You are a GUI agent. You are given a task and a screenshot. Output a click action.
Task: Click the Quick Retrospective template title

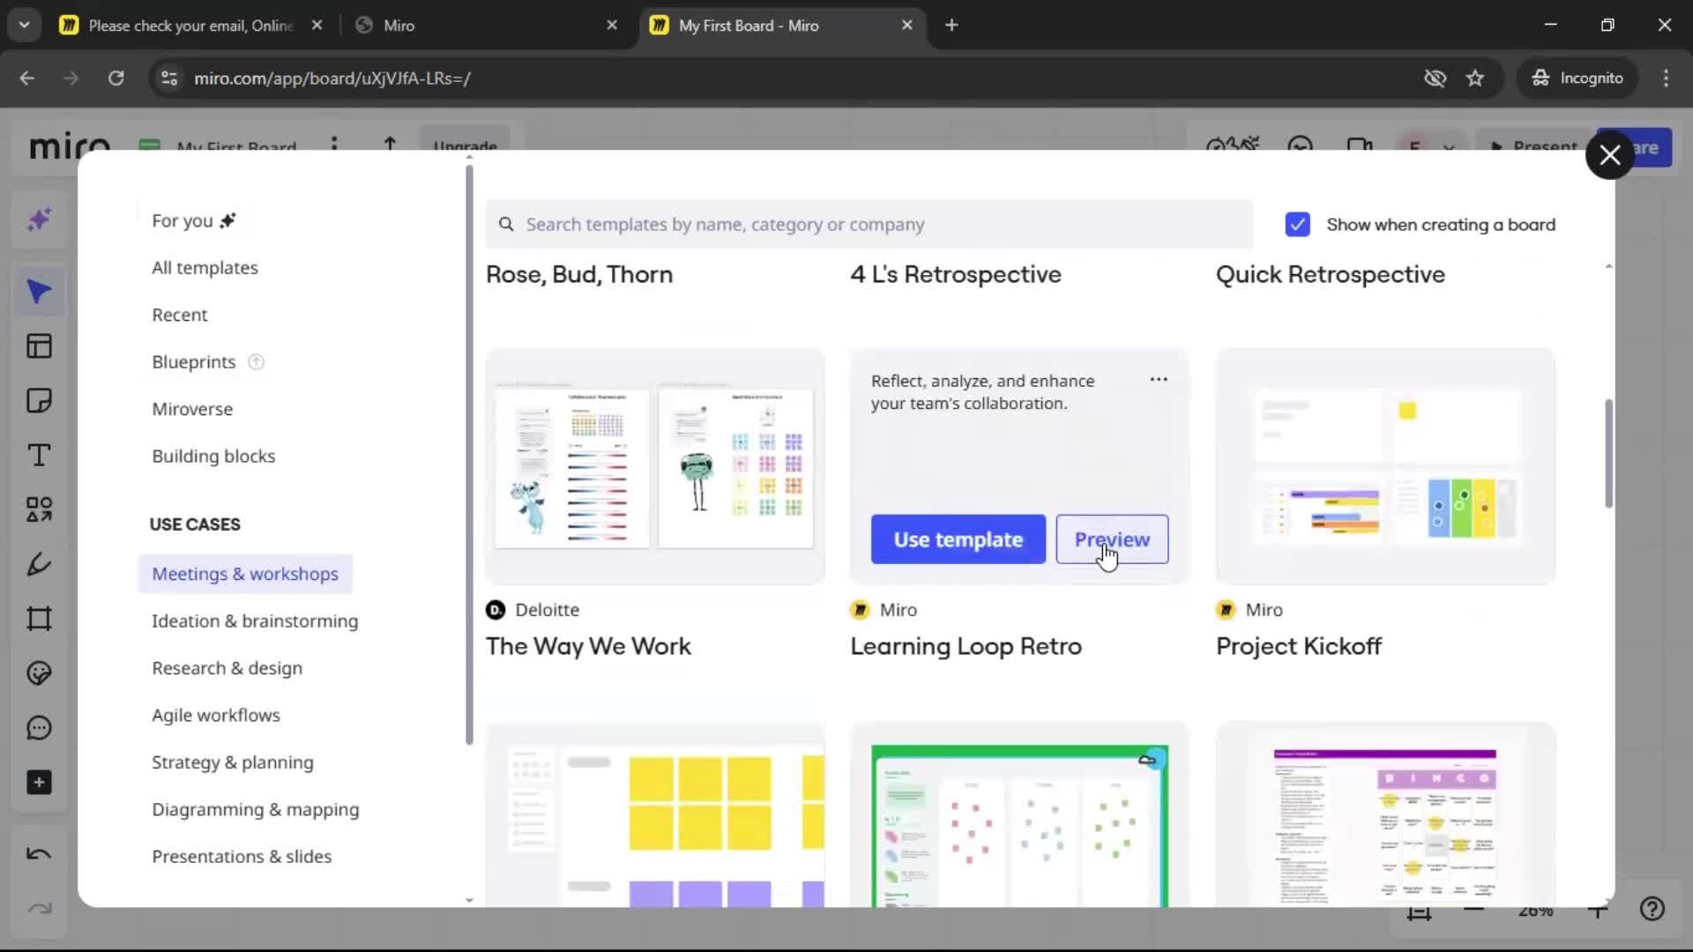pyautogui.click(x=1331, y=275)
